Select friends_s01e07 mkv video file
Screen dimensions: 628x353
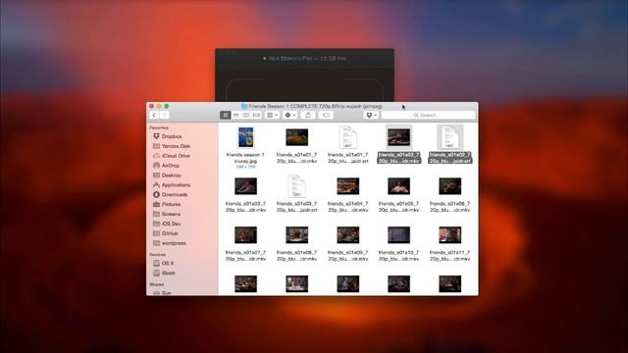point(245,235)
